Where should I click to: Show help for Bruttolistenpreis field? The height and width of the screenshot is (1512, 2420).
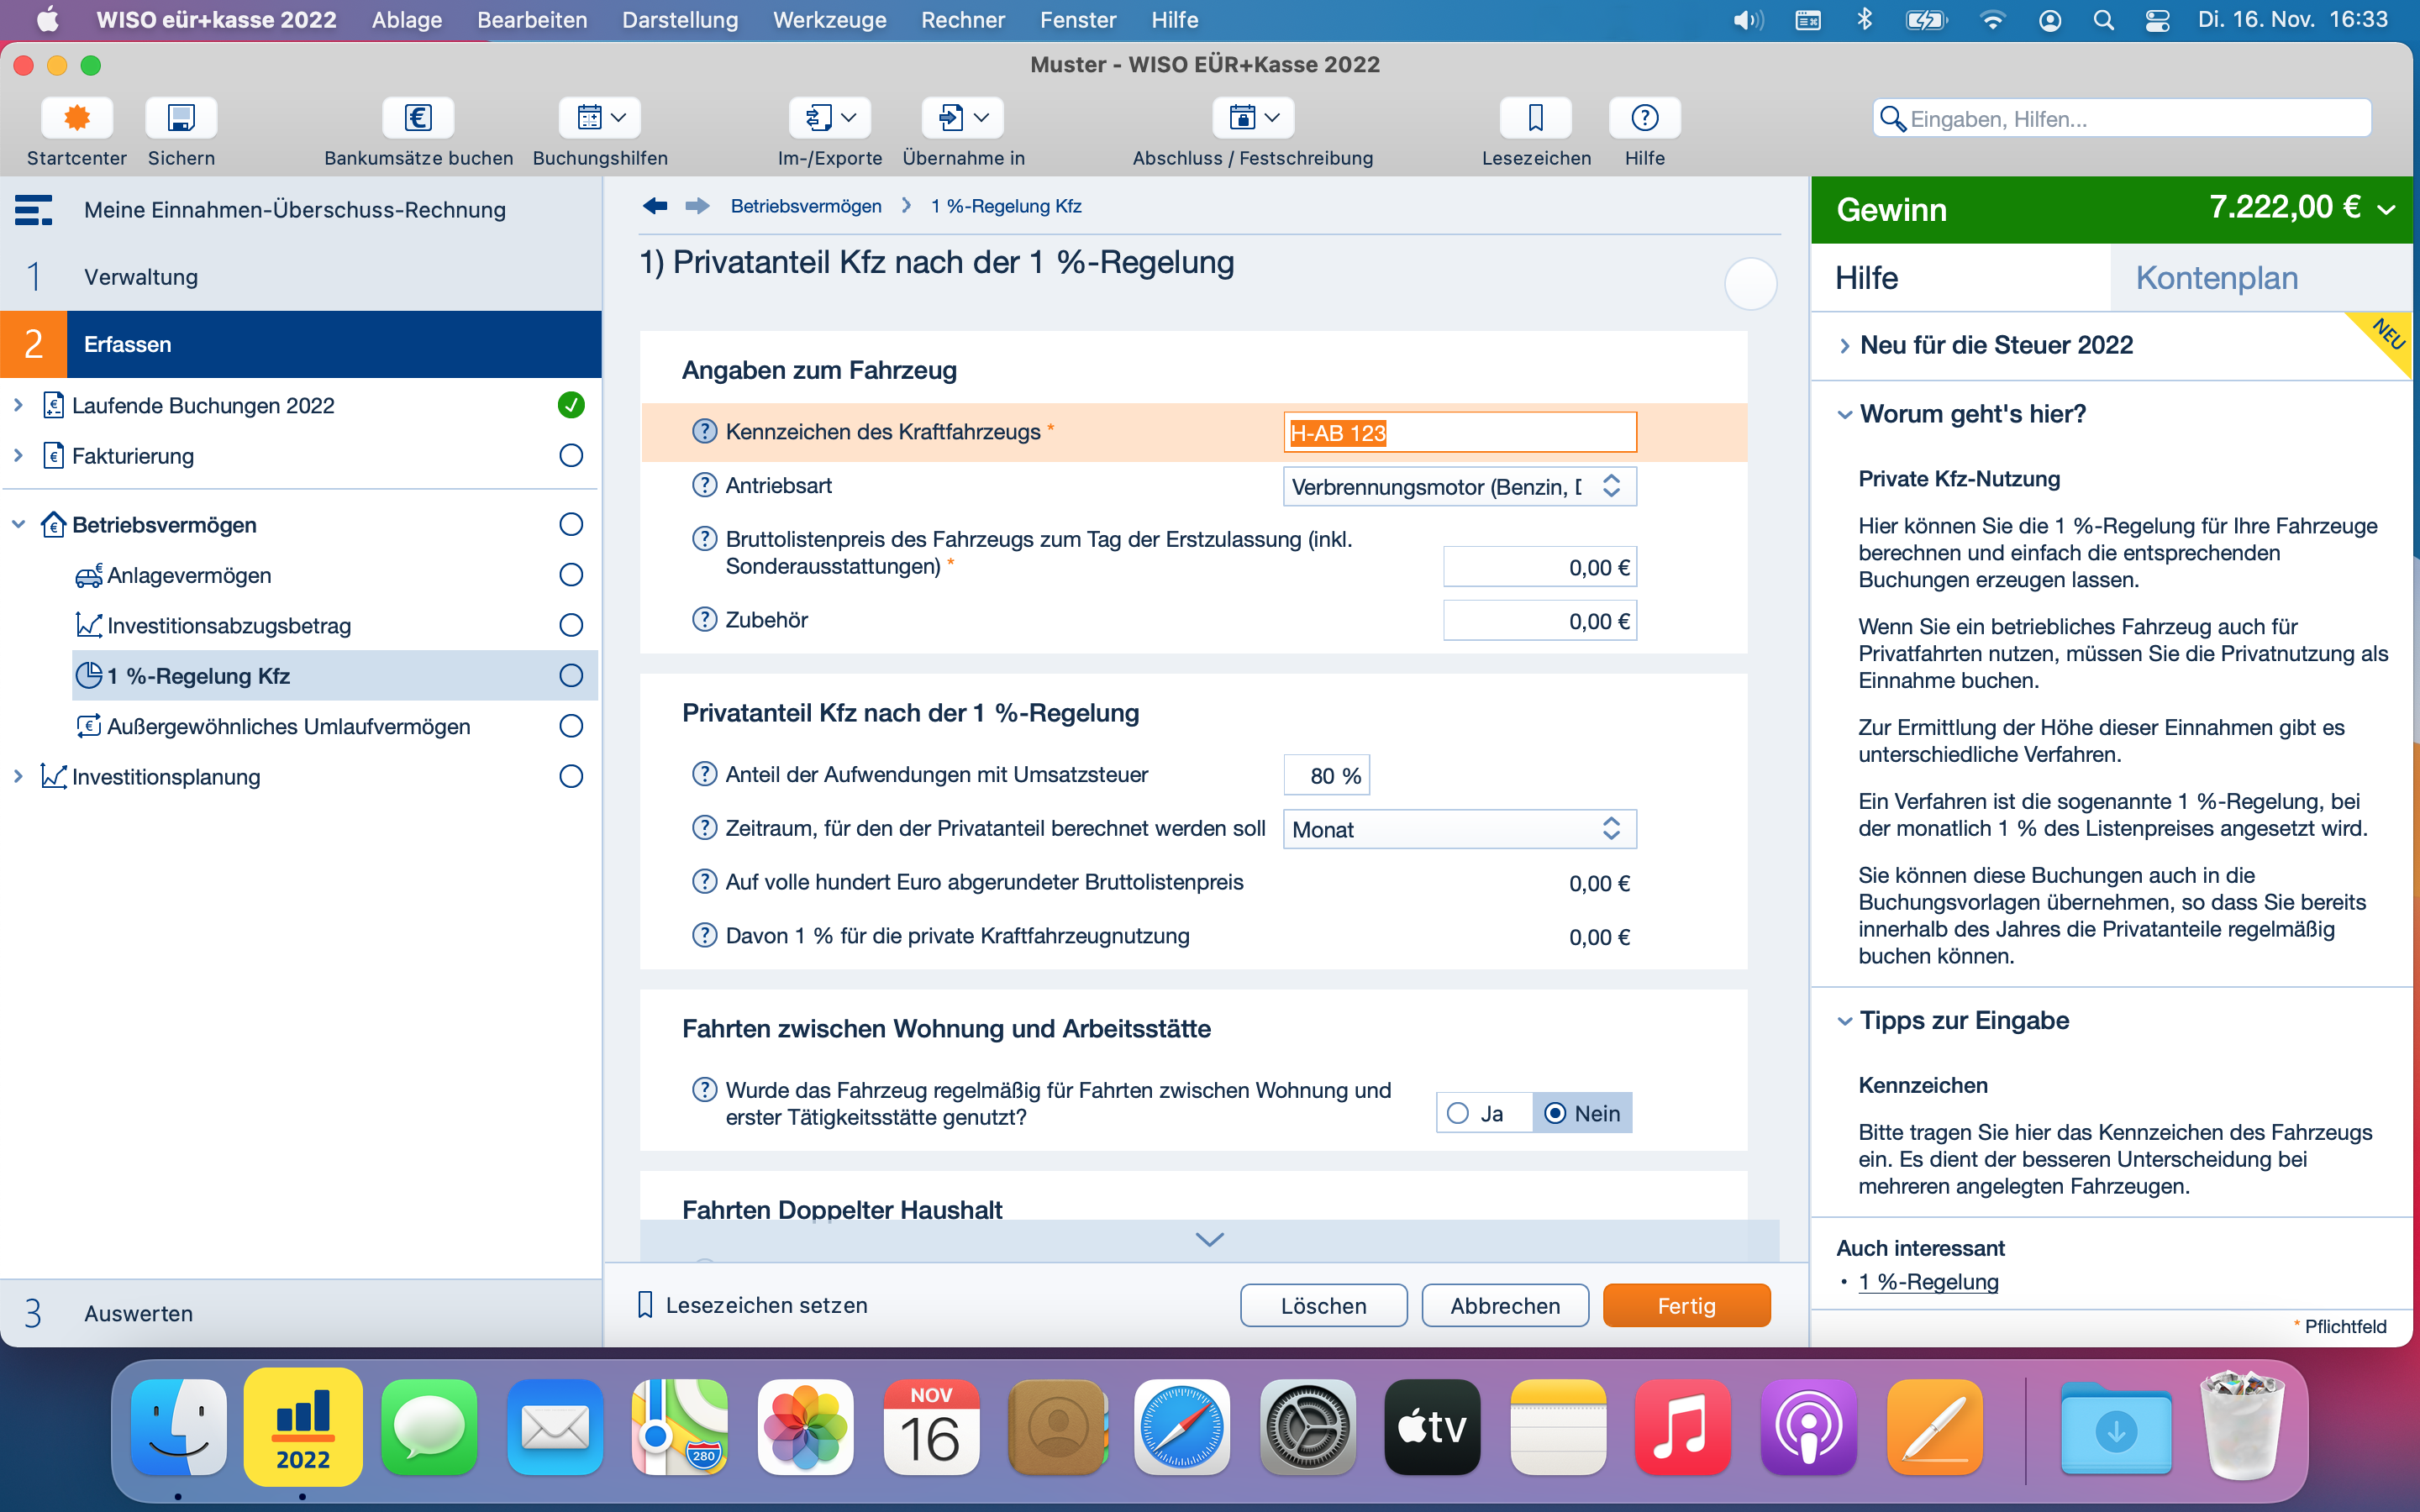[704, 539]
